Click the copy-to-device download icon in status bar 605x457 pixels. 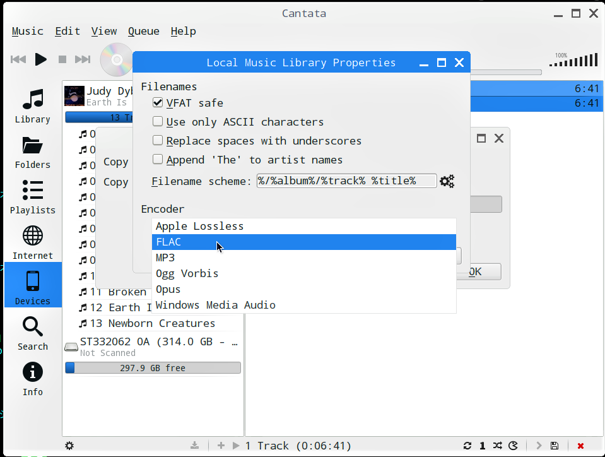[195, 446]
